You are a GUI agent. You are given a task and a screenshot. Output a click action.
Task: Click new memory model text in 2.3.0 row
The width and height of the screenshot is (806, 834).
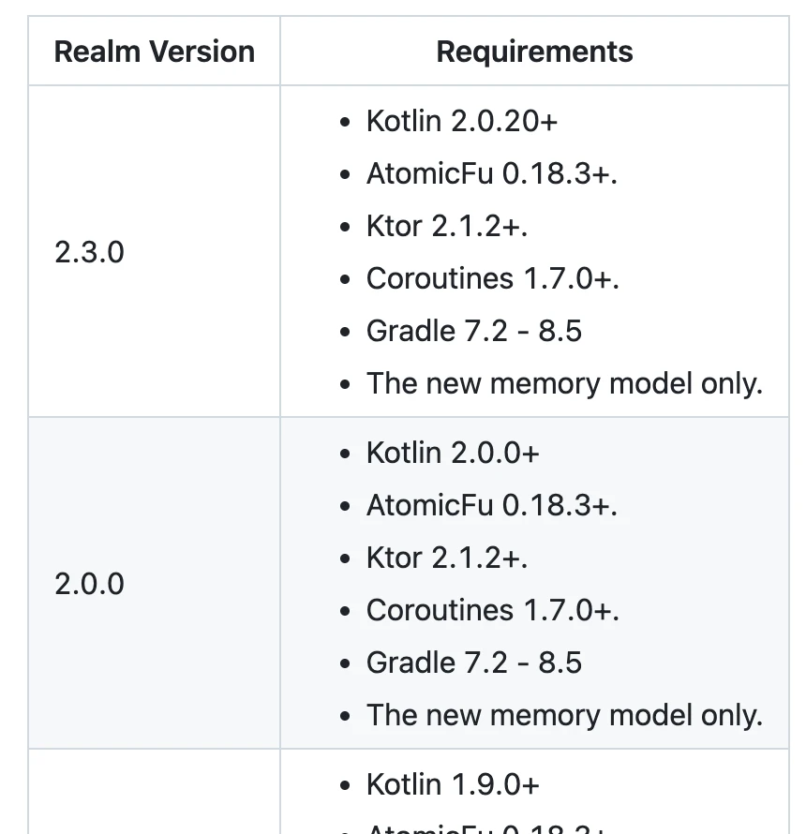(x=564, y=383)
